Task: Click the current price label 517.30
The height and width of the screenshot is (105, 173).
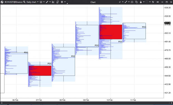Action: coord(167,23)
